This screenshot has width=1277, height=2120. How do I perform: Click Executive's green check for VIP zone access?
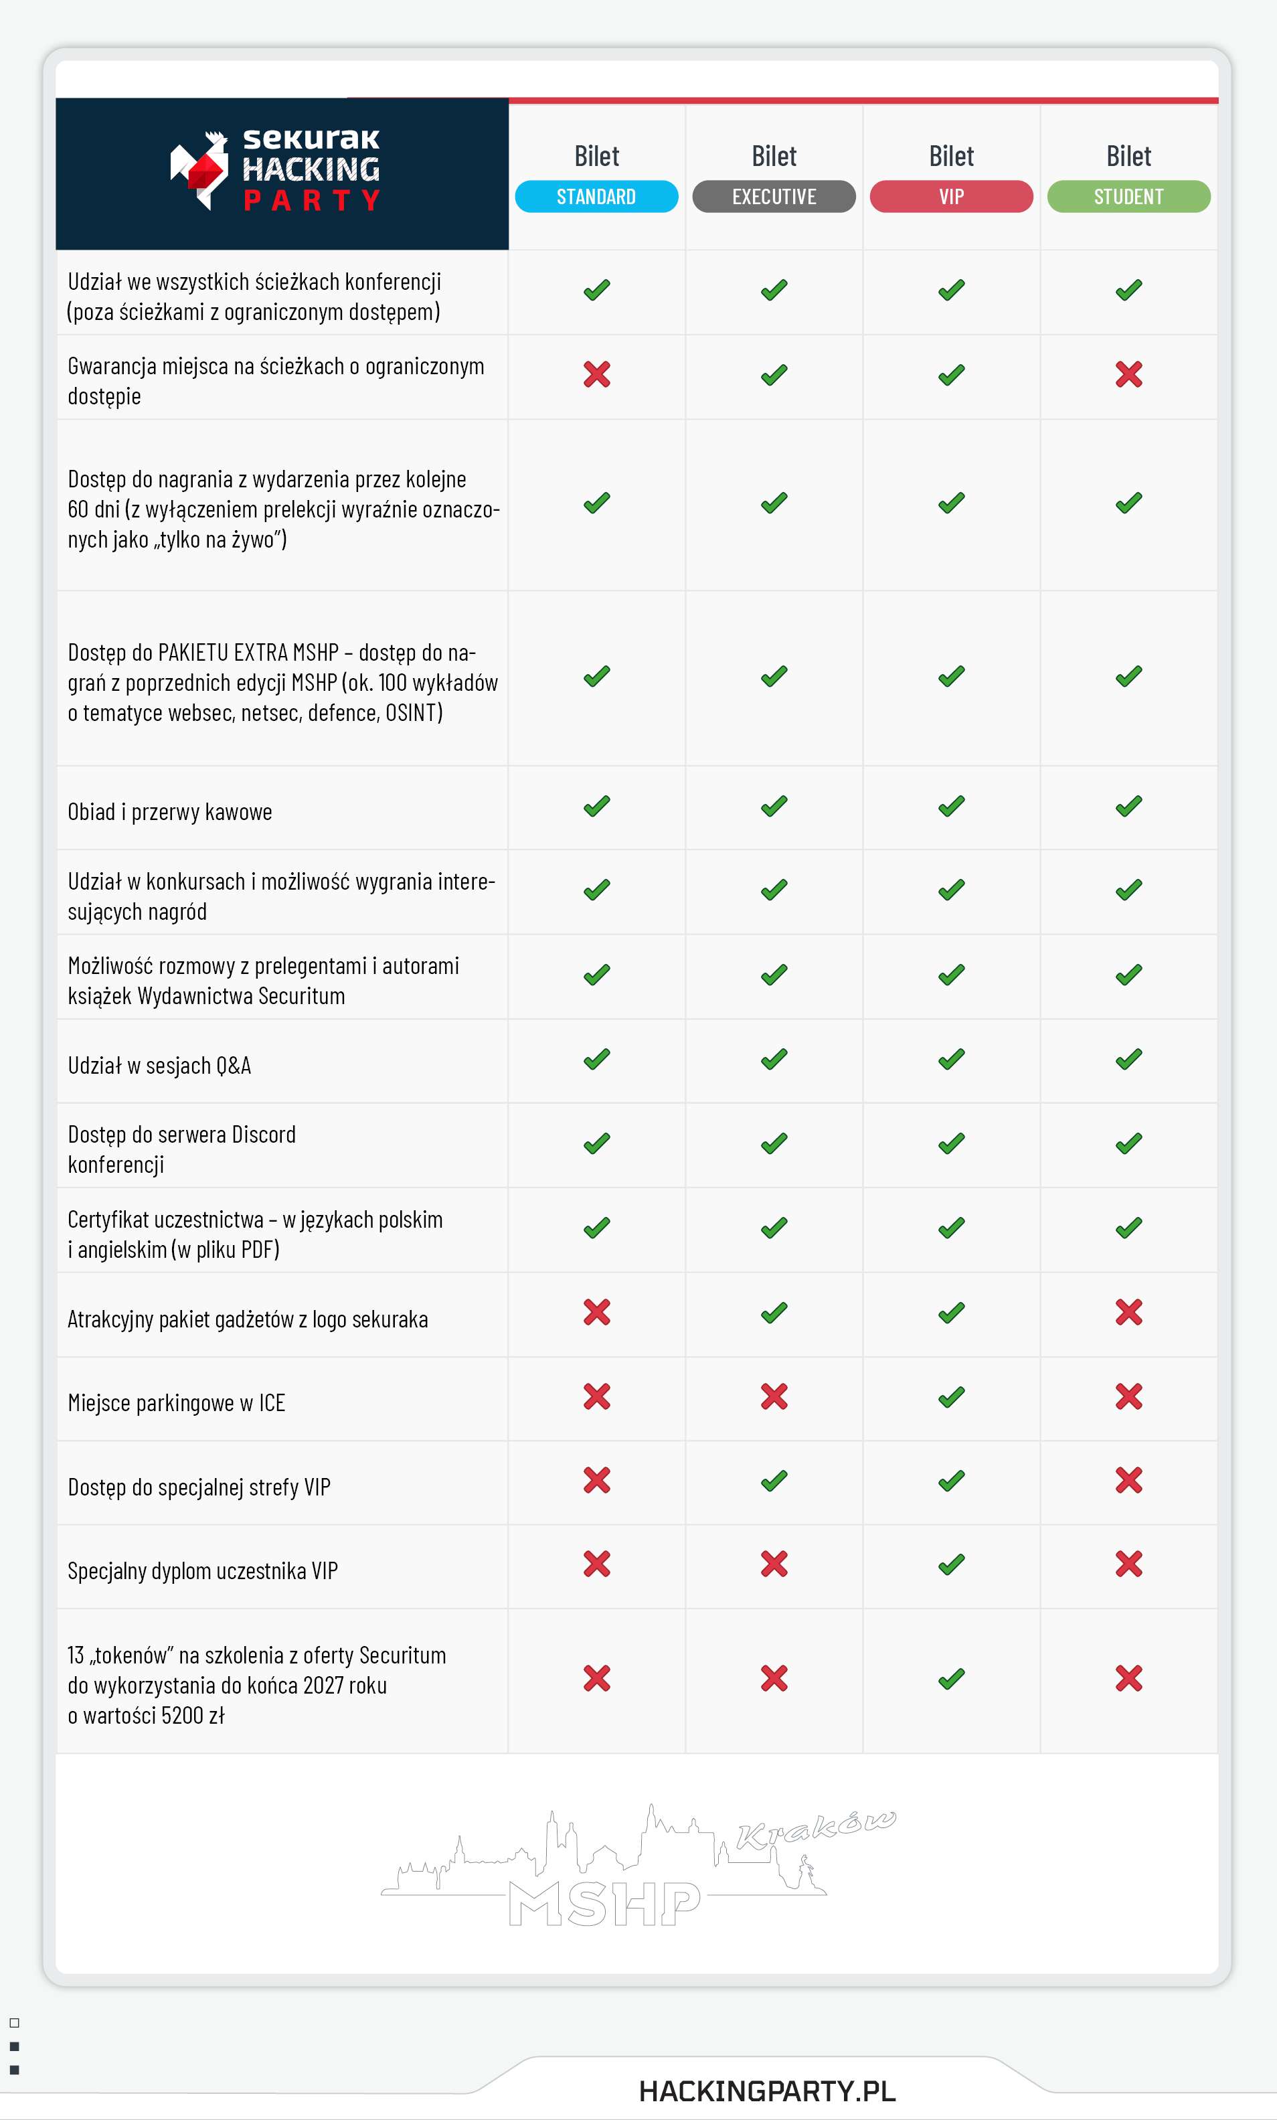774,1481
